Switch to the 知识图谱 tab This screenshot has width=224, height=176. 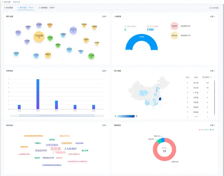tap(9, 8)
